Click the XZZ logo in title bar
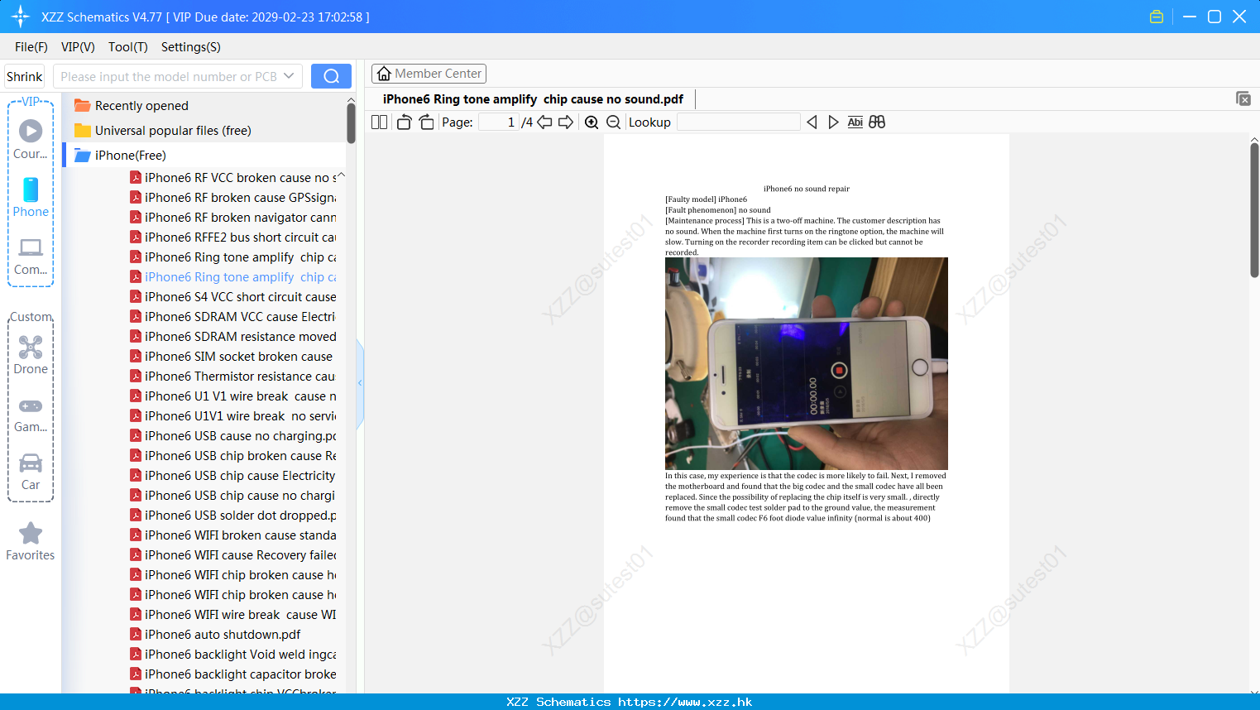 coord(21,17)
